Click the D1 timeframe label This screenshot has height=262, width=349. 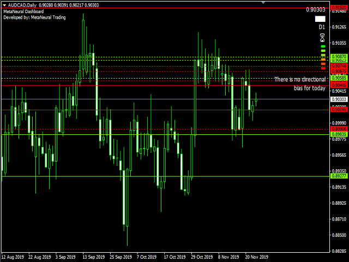point(322,27)
